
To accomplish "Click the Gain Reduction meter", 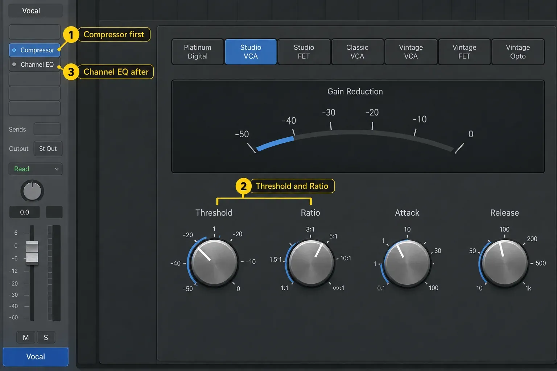I will pyautogui.click(x=358, y=126).
